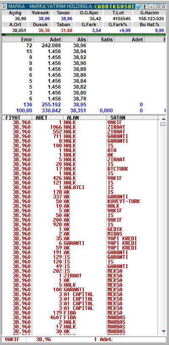Click the scrollbar thumb of the trades list

click(163, 124)
